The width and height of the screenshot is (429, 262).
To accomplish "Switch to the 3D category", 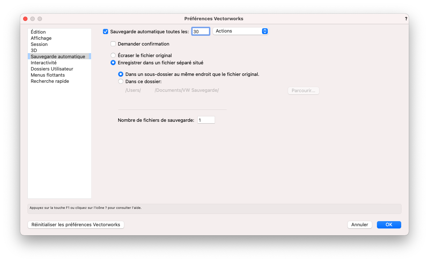I will coord(59,50).
